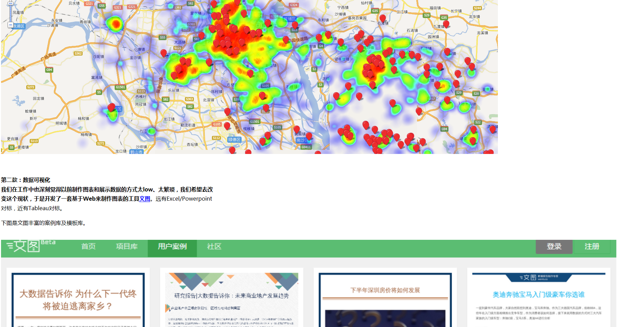Click the 白坭镇 town label
This screenshot has height=327, width=617.
pos(99,57)
